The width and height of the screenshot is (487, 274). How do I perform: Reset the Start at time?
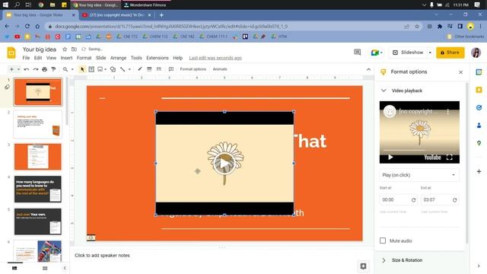tap(413, 200)
